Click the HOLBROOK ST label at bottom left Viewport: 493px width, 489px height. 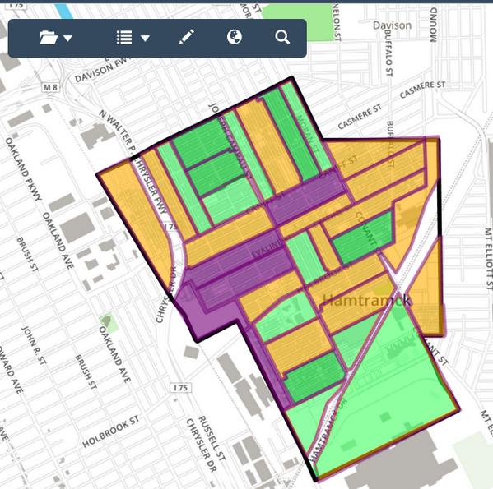click(110, 431)
